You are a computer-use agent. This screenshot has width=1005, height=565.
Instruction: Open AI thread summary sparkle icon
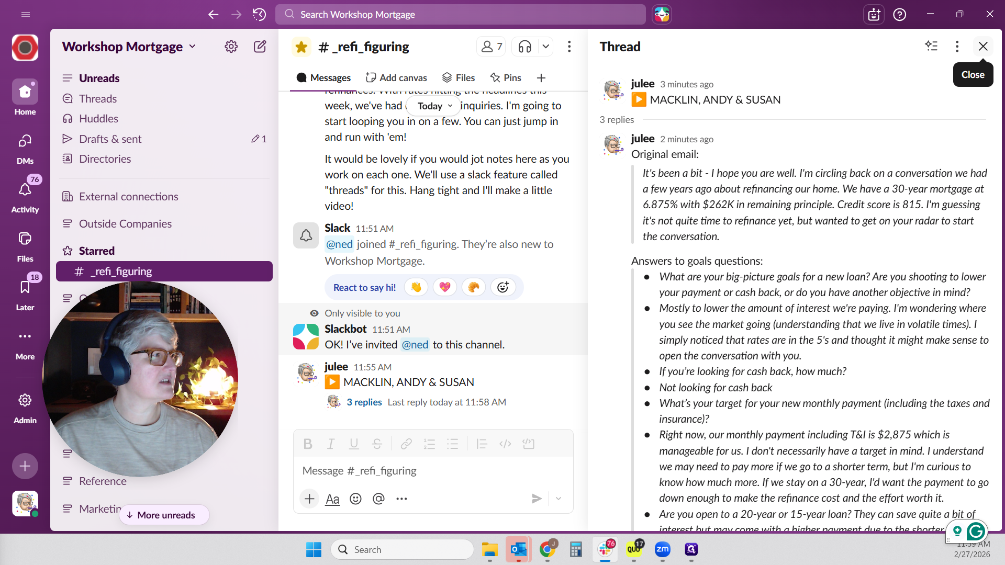(931, 46)
